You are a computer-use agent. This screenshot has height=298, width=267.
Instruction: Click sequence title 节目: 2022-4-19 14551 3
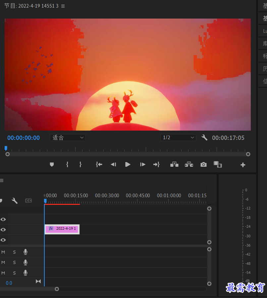pos(31,6)
